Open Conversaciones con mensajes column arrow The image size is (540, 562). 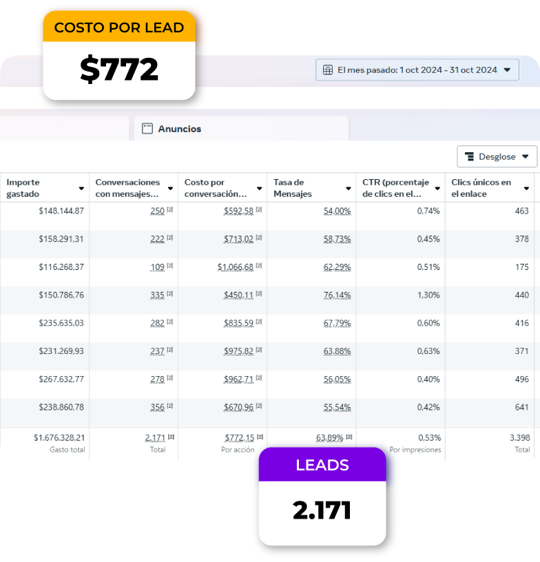click(170, 188)
